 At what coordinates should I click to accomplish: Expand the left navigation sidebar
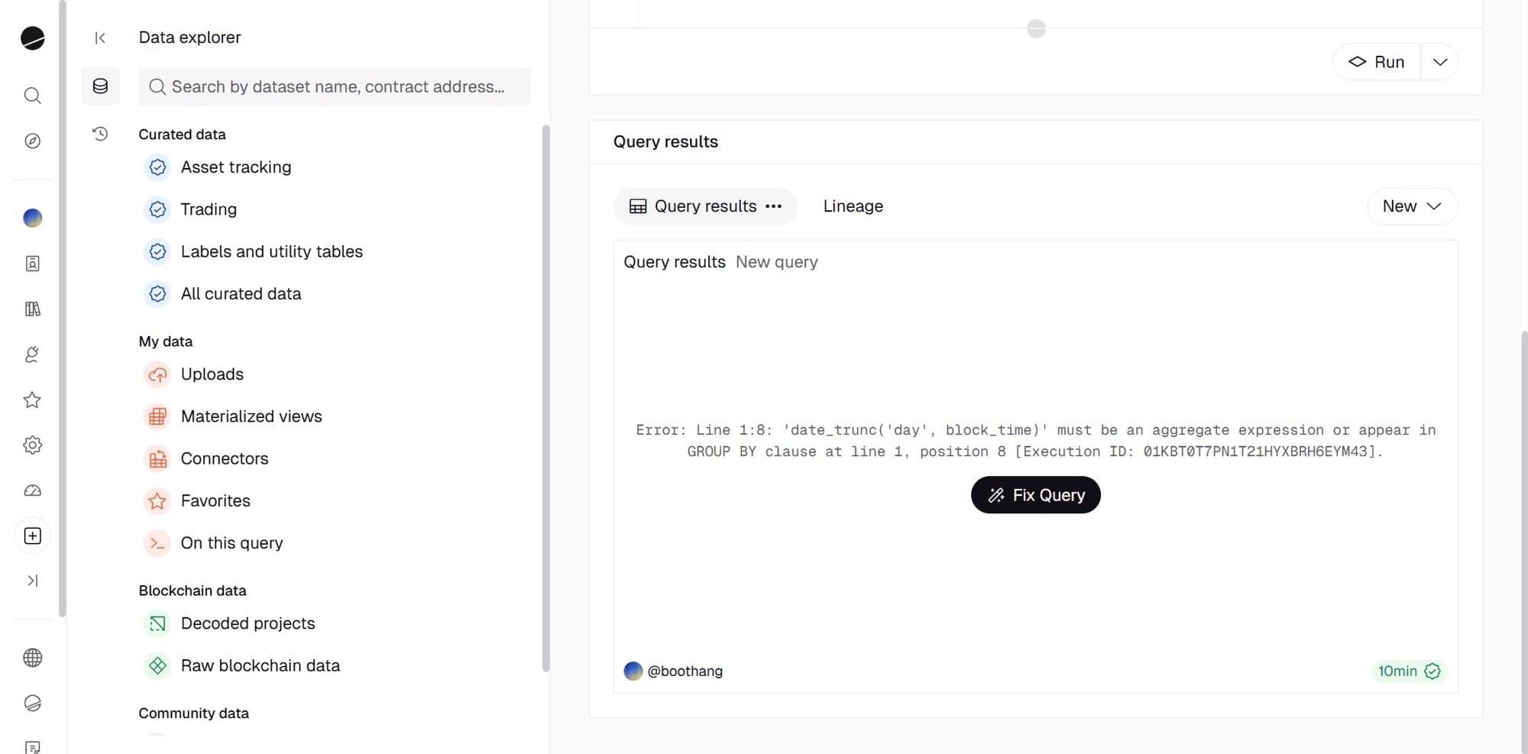[x=32, y=581]
